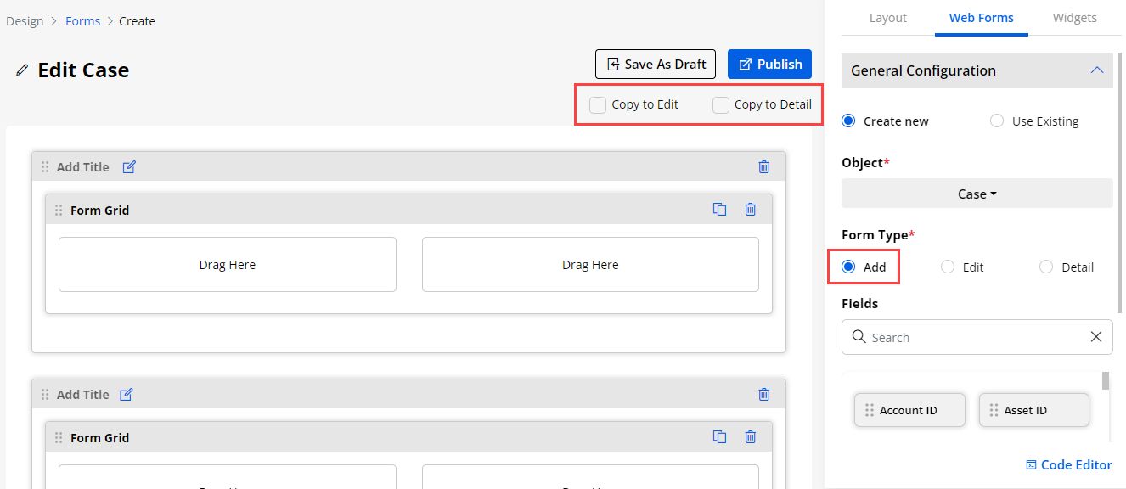Open the Case object dropdown
Image resolution: width=1126 pixels, height=489 pixels.
977,194
